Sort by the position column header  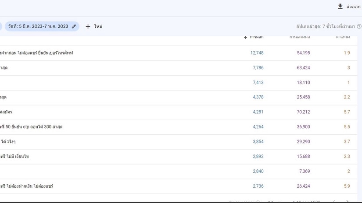click(x=342, y=37)
